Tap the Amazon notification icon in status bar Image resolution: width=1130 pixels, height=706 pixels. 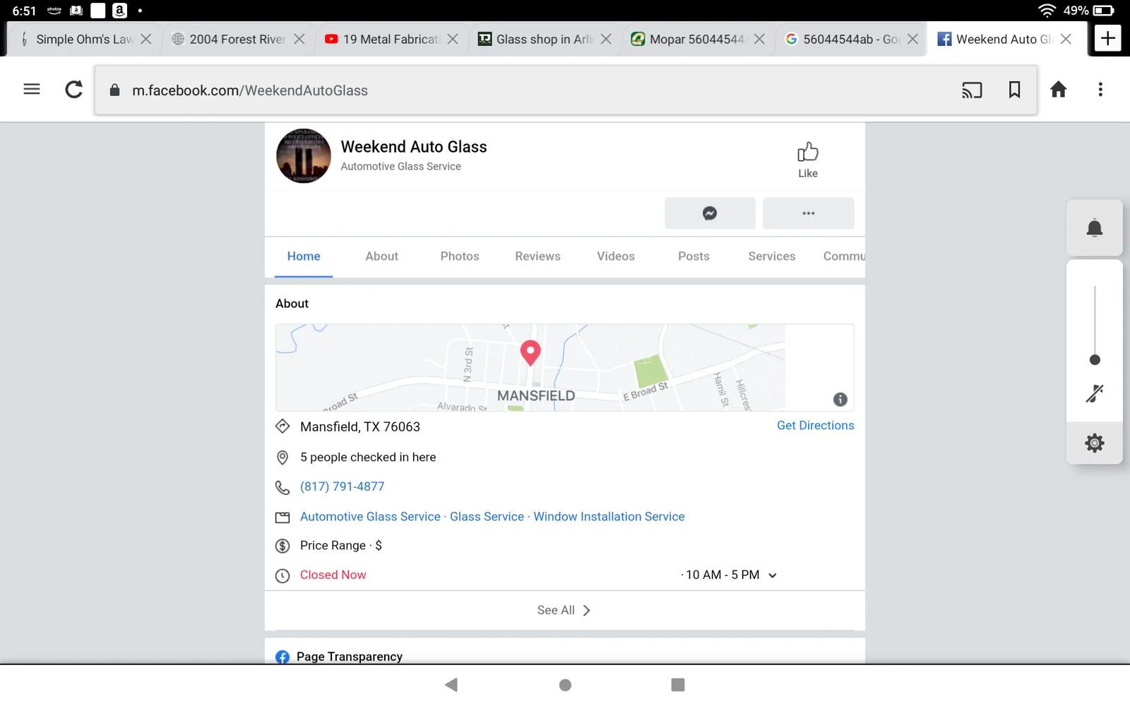tap(120, 11)
